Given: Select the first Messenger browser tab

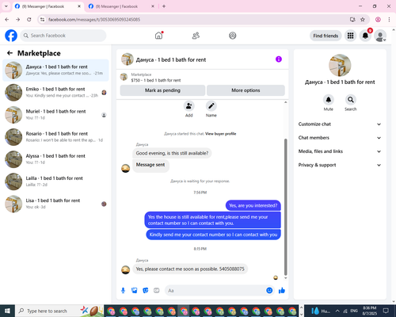Looking at the screenshot, I should (x=48, y=6).
